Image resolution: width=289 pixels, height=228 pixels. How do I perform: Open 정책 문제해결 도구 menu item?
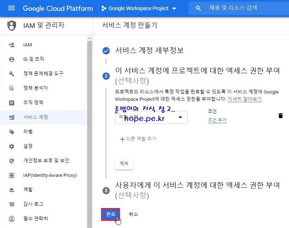click(44, 74)
